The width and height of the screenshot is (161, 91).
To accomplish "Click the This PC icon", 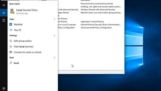I will coord(11,30).
